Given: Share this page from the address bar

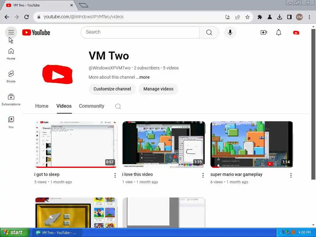Looking at the screenshot, I should click(238, 17).
